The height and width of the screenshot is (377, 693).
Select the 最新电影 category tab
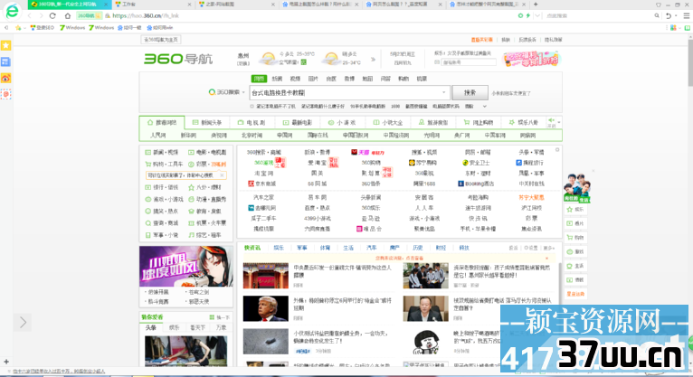pyautogui.click(x=298, y=122)
